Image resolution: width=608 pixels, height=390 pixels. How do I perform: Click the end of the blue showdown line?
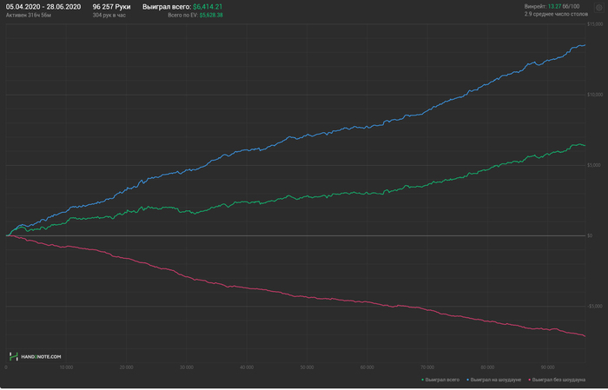pos(585,45)
